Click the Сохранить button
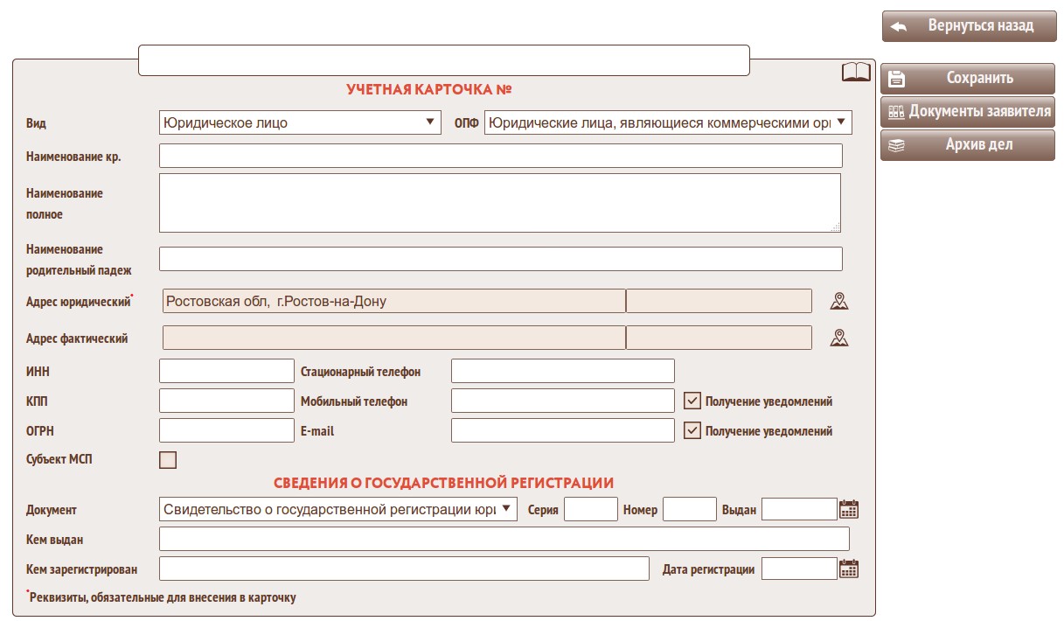The image size is (1064, 621). (x=968, y=79)
